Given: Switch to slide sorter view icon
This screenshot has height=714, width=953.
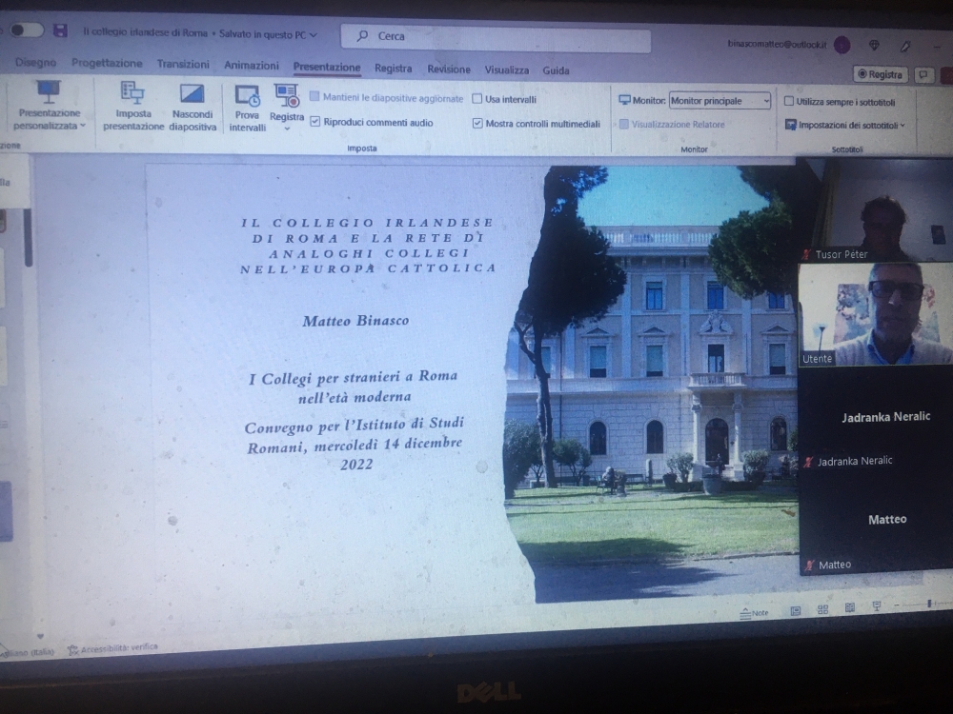Looking at the screenshot, I should tap(823, 609).
